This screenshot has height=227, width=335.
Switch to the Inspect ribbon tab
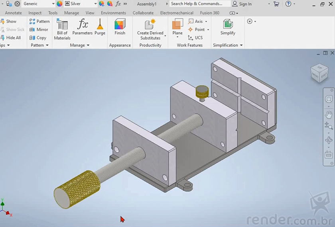pos(35,13)
